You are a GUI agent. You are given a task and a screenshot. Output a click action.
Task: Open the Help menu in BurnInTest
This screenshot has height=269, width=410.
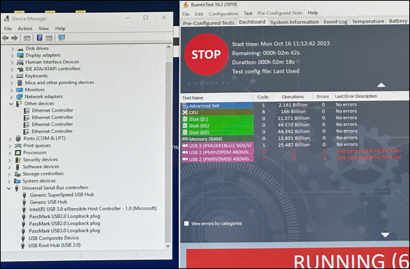point(313,13)
